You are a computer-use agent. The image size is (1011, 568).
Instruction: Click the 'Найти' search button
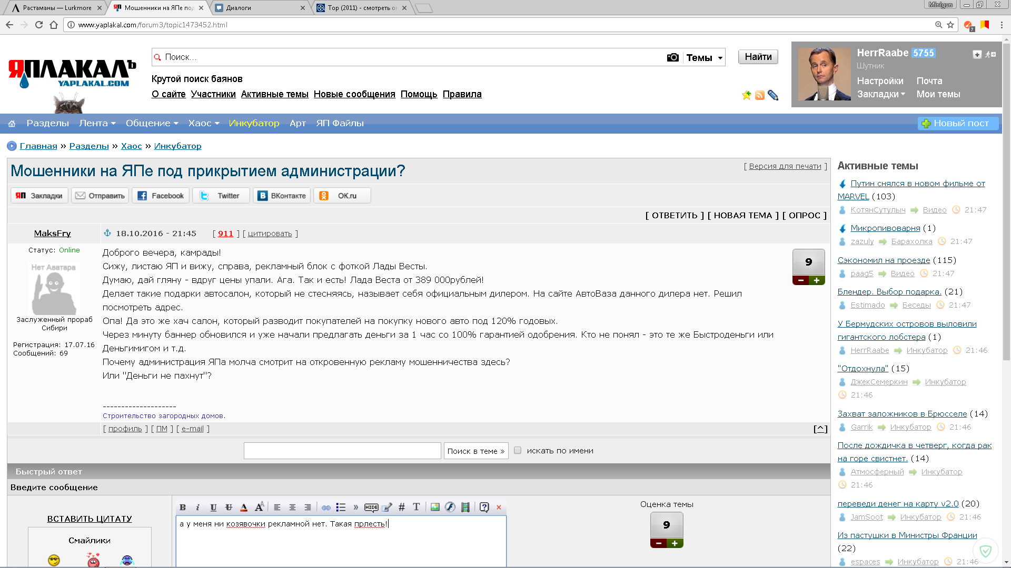coord(758,57)
